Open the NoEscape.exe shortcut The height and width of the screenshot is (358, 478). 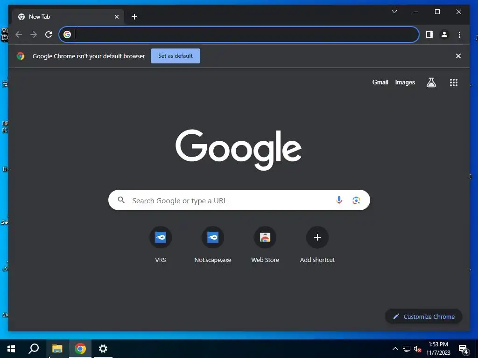pyautogui.click(x=213, y=245)
